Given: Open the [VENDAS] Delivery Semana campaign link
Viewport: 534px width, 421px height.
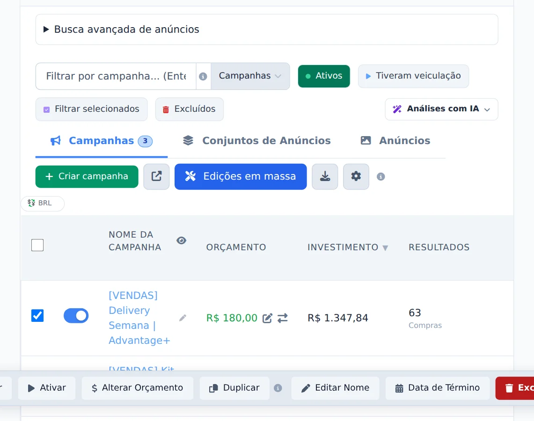Looking at the screenshot, I should [x=139, y=318].
